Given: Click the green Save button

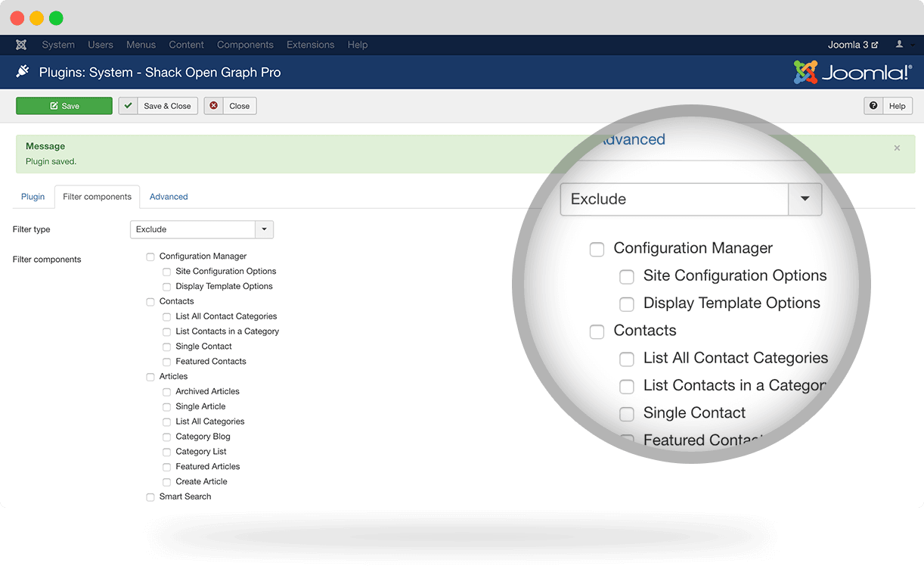Looking at the screenshot, I should pos(64,106).
